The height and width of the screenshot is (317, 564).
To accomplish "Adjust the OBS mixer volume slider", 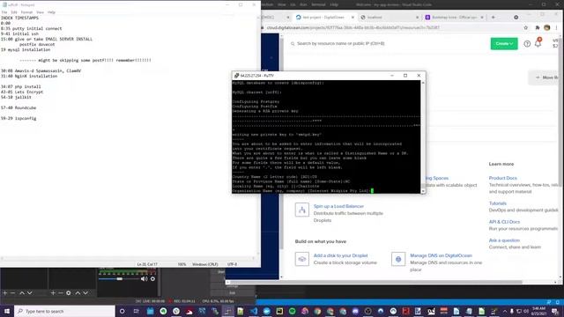I will coord(118,279).
